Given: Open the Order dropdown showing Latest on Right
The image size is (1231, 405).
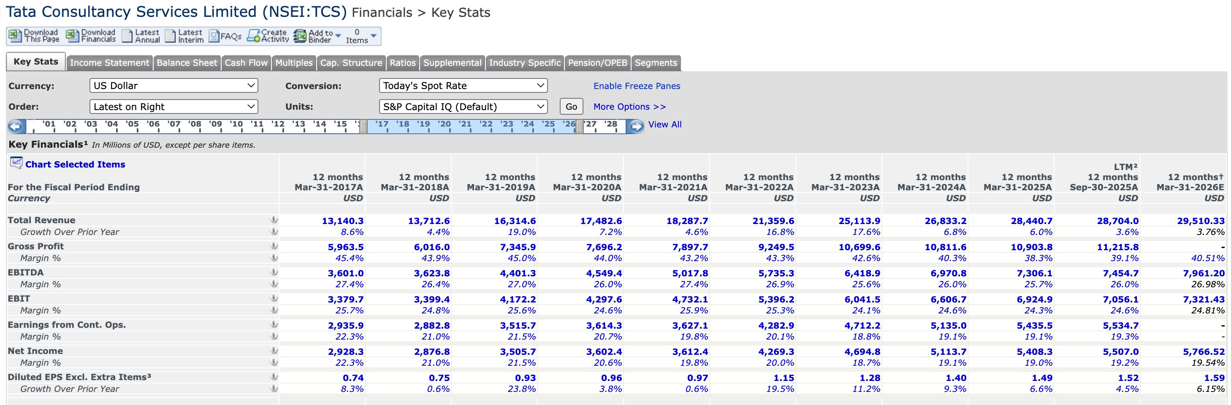Looking at the screenshot, I should tap(174, 106).
